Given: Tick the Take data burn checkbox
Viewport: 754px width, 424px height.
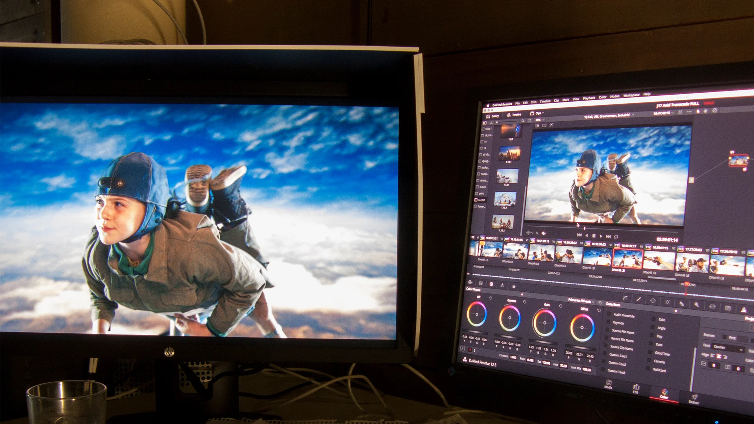Looking at the screenshot, I should pyautogui.click(x=653, y=319).
